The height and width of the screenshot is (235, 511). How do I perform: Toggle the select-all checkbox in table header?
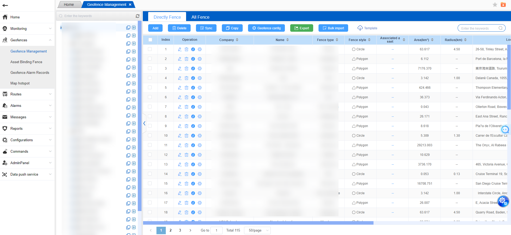click(x=150, y=40)
